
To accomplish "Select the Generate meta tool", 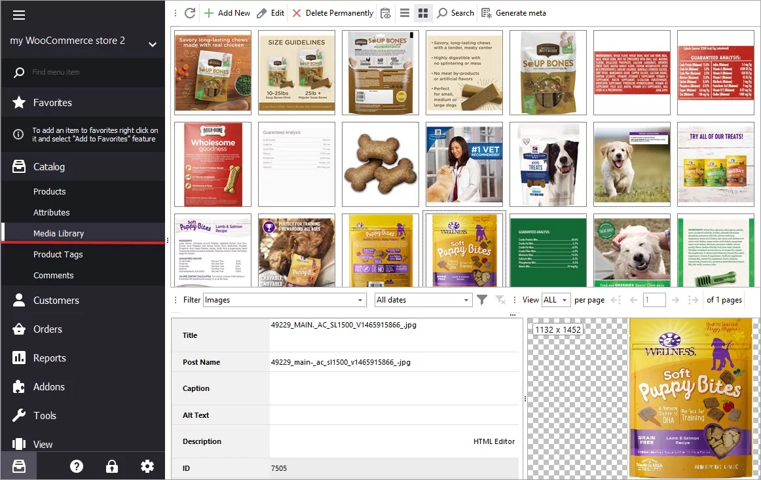I will pos(514,12).
